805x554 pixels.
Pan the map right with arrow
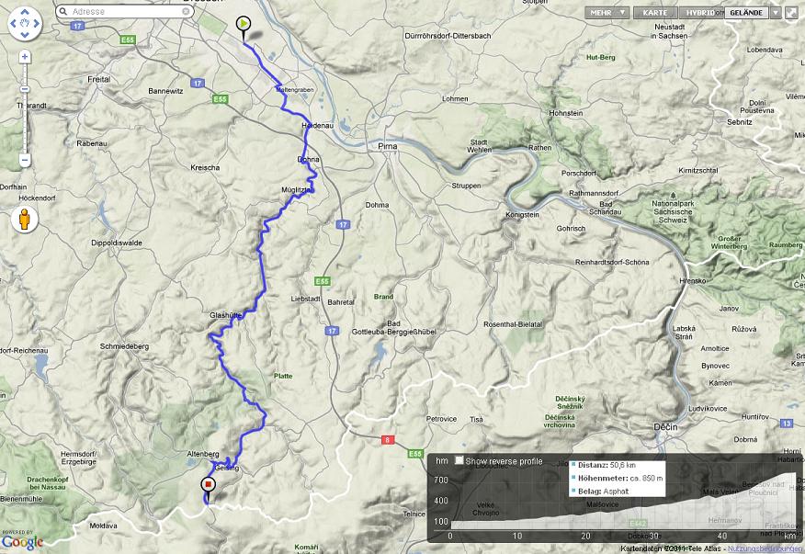(37, 23)
